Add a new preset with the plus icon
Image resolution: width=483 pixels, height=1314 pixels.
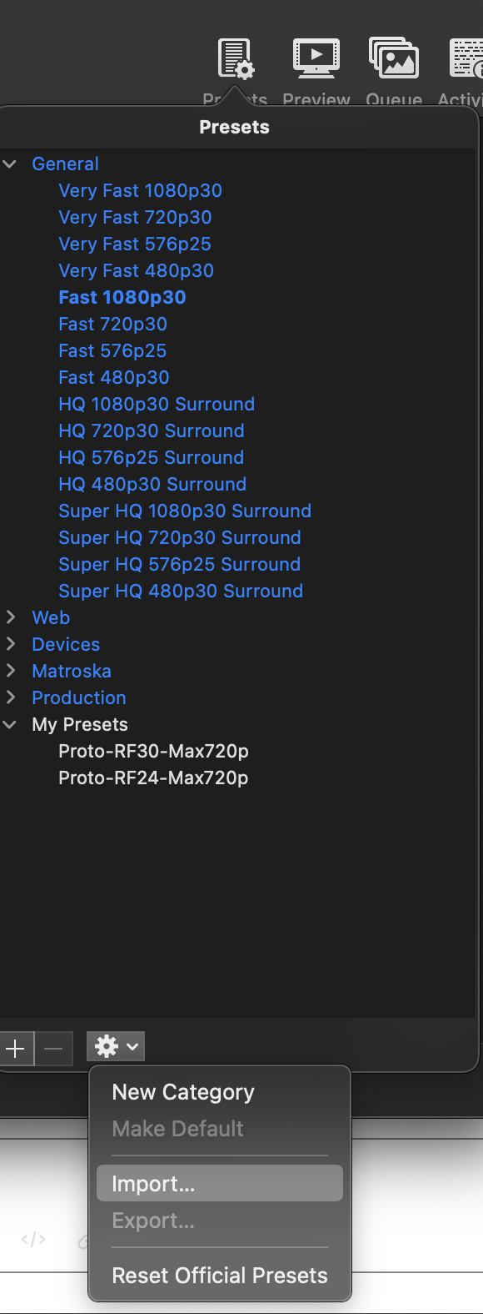point(17,1049)
